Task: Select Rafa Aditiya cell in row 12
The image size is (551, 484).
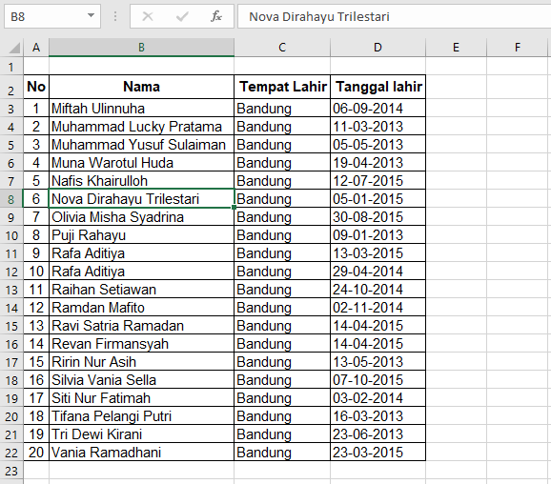Action: pyautogui.click(x=141, y=272)
